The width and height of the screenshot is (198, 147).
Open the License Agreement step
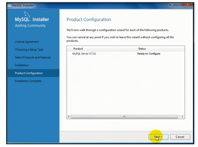27,42
